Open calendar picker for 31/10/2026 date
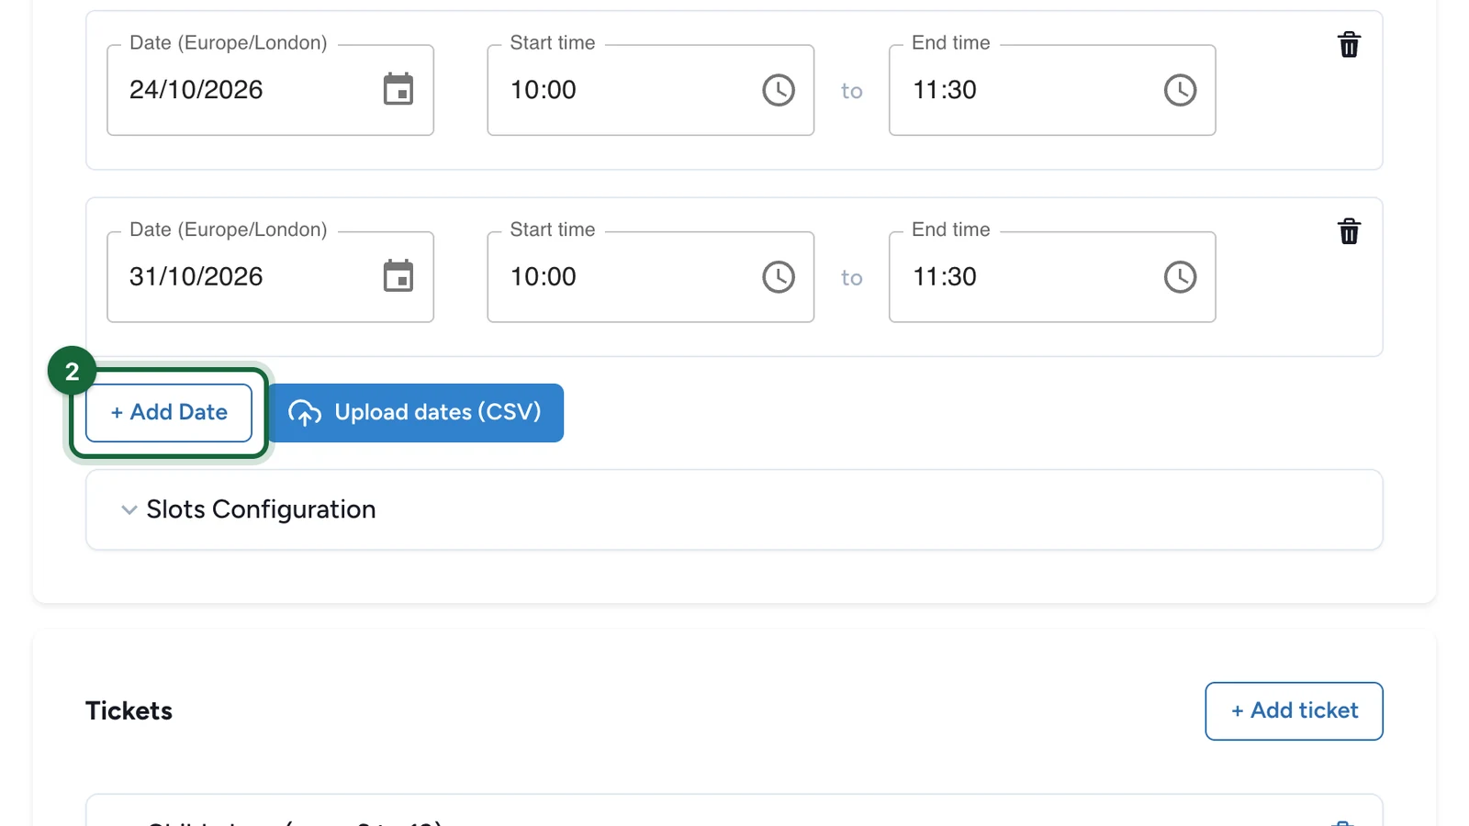 (x=398, y=276)
